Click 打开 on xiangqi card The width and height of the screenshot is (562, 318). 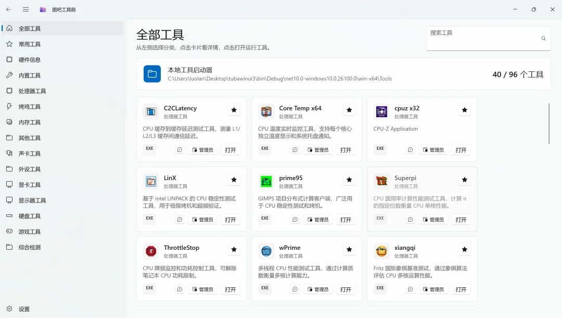coord(461,289)
